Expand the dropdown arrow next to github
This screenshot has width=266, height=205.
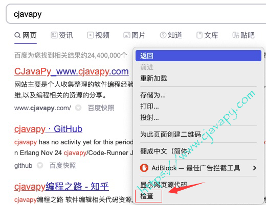[40, 165]
